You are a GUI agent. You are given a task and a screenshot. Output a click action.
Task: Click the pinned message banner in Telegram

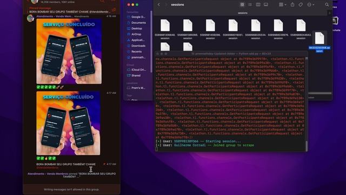coord(70,10)
